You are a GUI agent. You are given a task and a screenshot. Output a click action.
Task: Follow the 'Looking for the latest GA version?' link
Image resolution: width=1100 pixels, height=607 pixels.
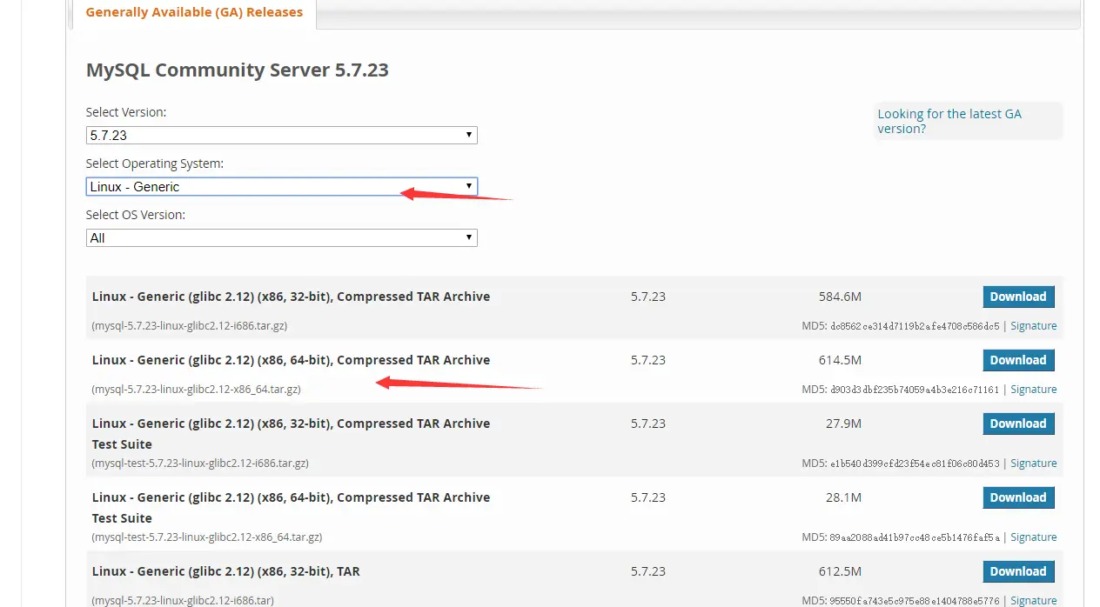949,121
